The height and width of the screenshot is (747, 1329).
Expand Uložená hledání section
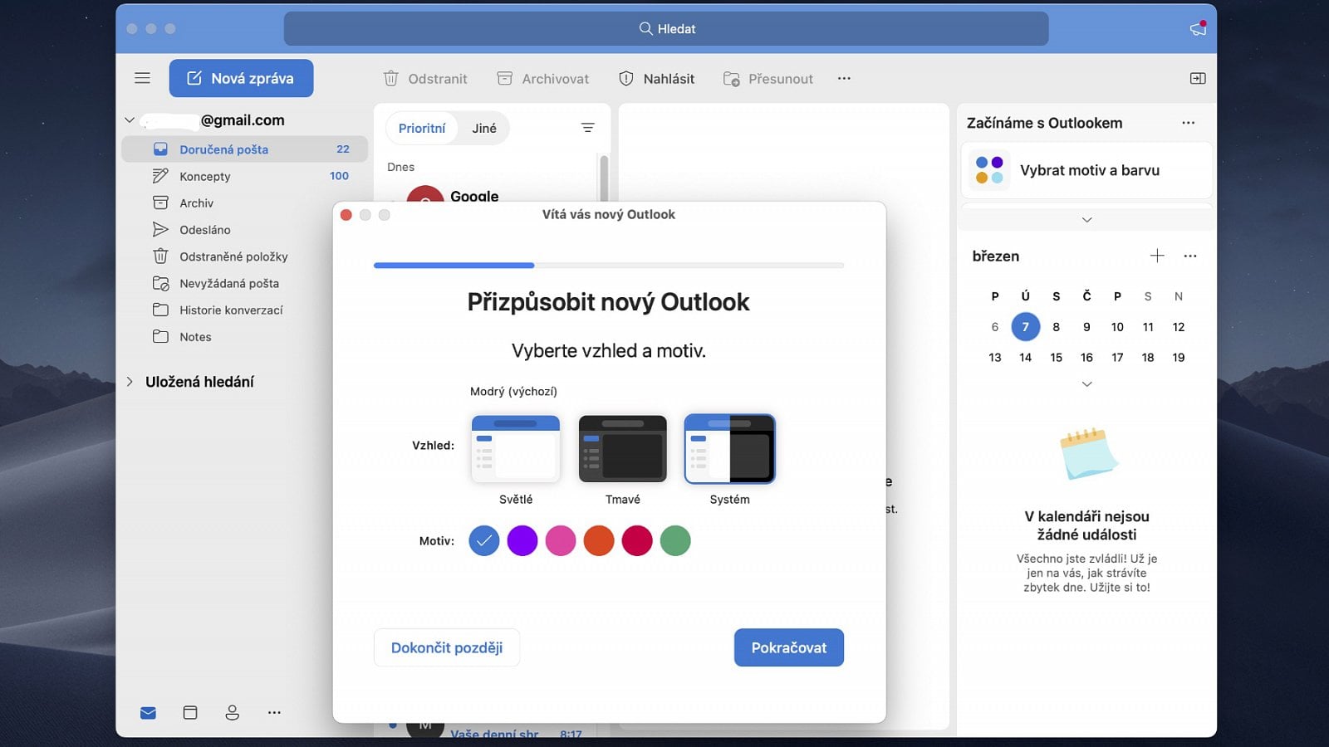pyautogui.click(x=130, y=382)
